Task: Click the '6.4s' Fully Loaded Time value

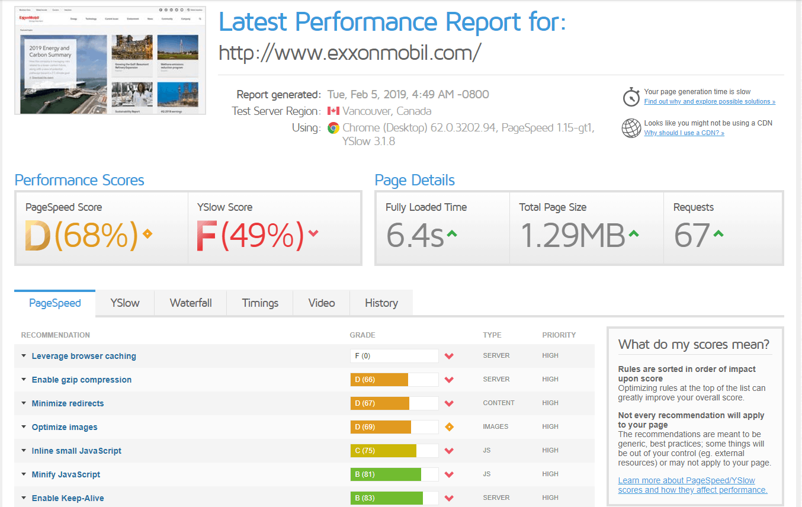Action: point(415,235)
